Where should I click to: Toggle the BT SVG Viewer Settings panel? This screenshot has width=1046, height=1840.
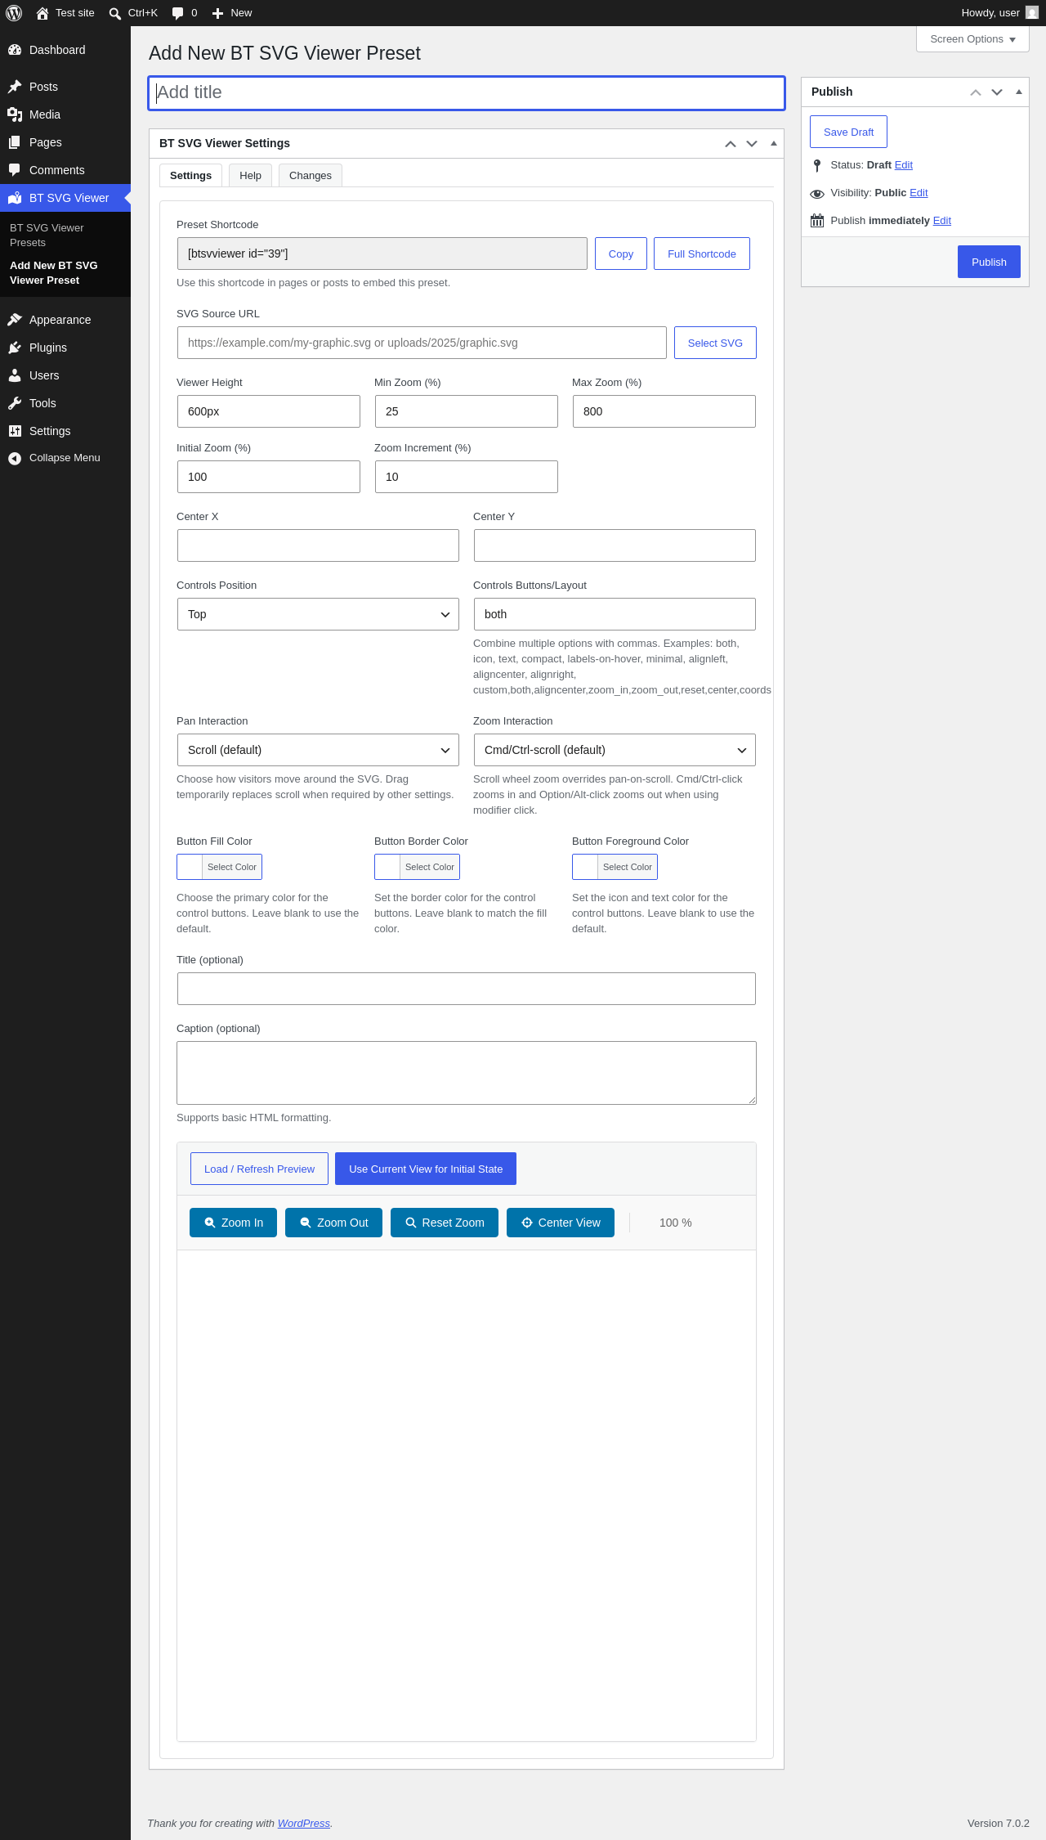[x=774, y=144]
